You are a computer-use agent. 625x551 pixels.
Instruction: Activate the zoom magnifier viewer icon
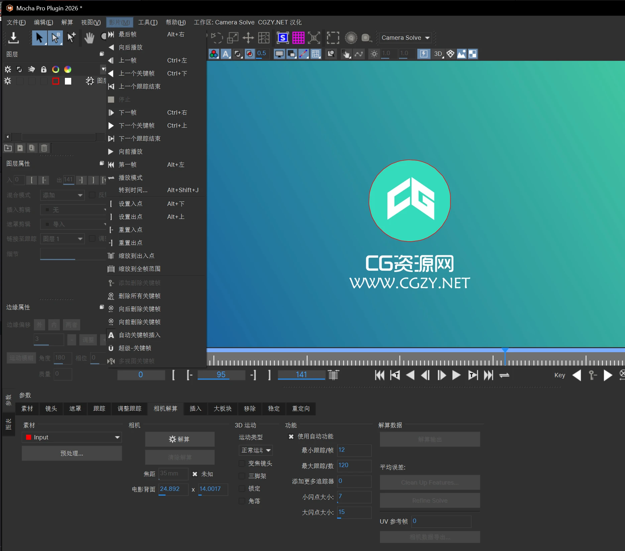(x=331, y=53)
